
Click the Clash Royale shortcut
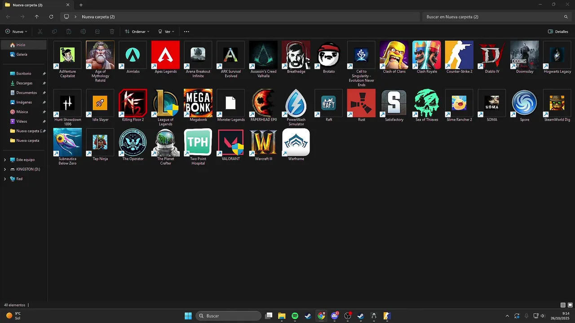(x=427, y=55)
